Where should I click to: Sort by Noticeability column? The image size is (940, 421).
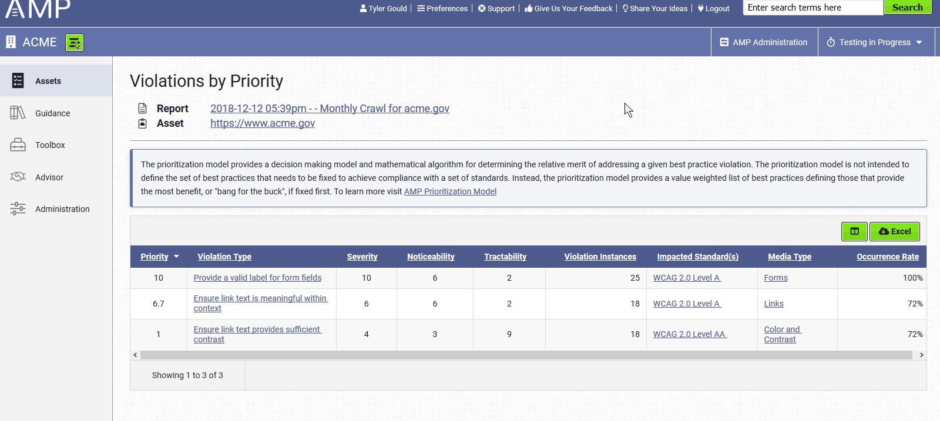431,257
